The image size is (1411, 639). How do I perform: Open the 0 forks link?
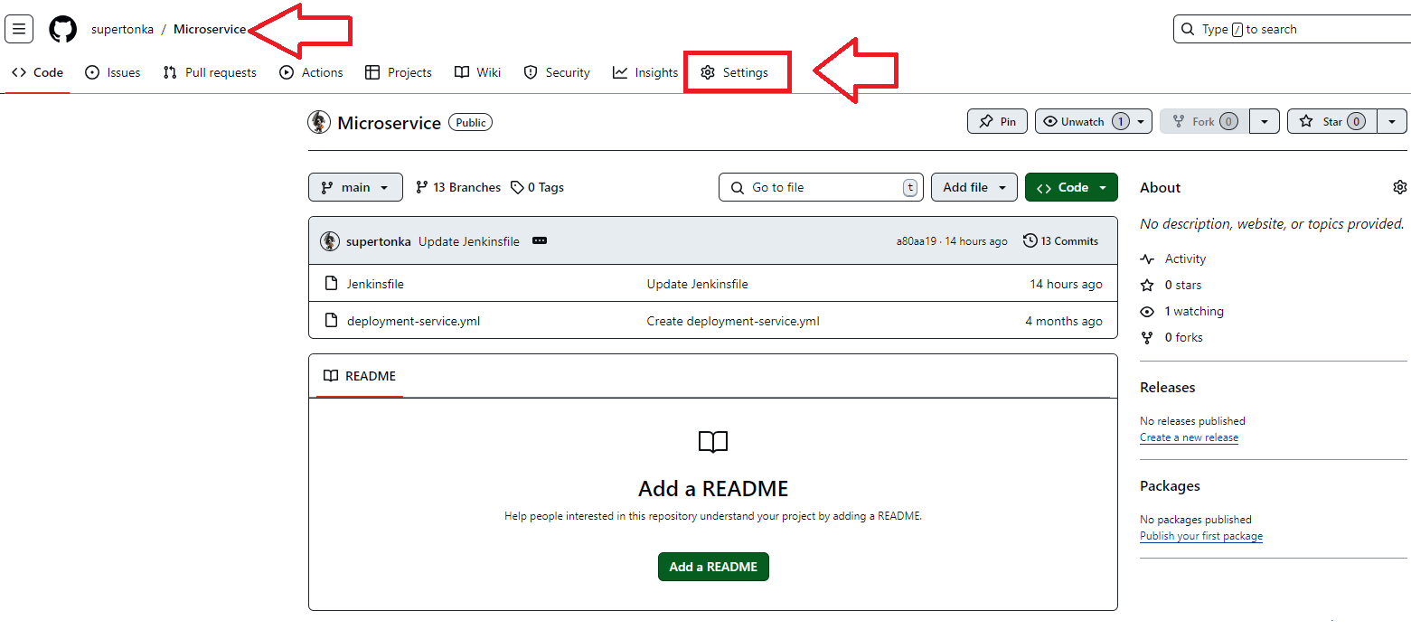coord(1171,337)
